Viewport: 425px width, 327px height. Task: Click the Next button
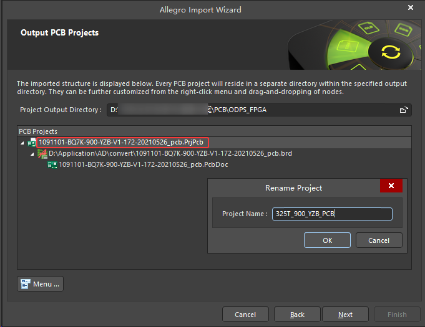click(x=345, y=315)
